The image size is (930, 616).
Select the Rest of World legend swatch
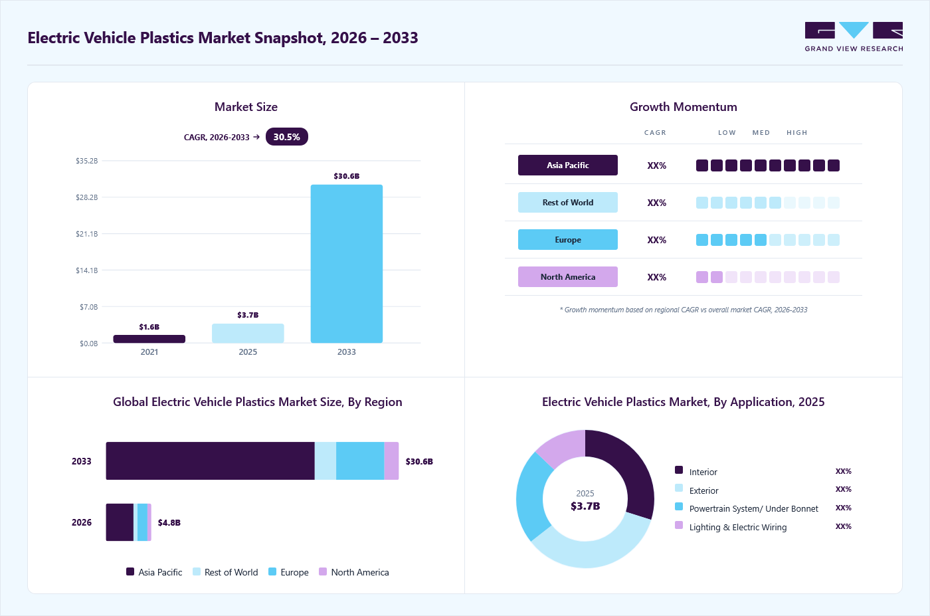pos(197,571)
